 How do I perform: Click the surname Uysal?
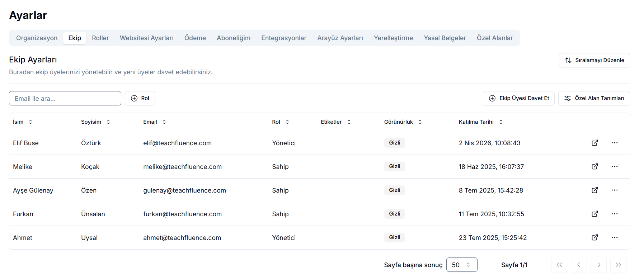click(89, 238)
